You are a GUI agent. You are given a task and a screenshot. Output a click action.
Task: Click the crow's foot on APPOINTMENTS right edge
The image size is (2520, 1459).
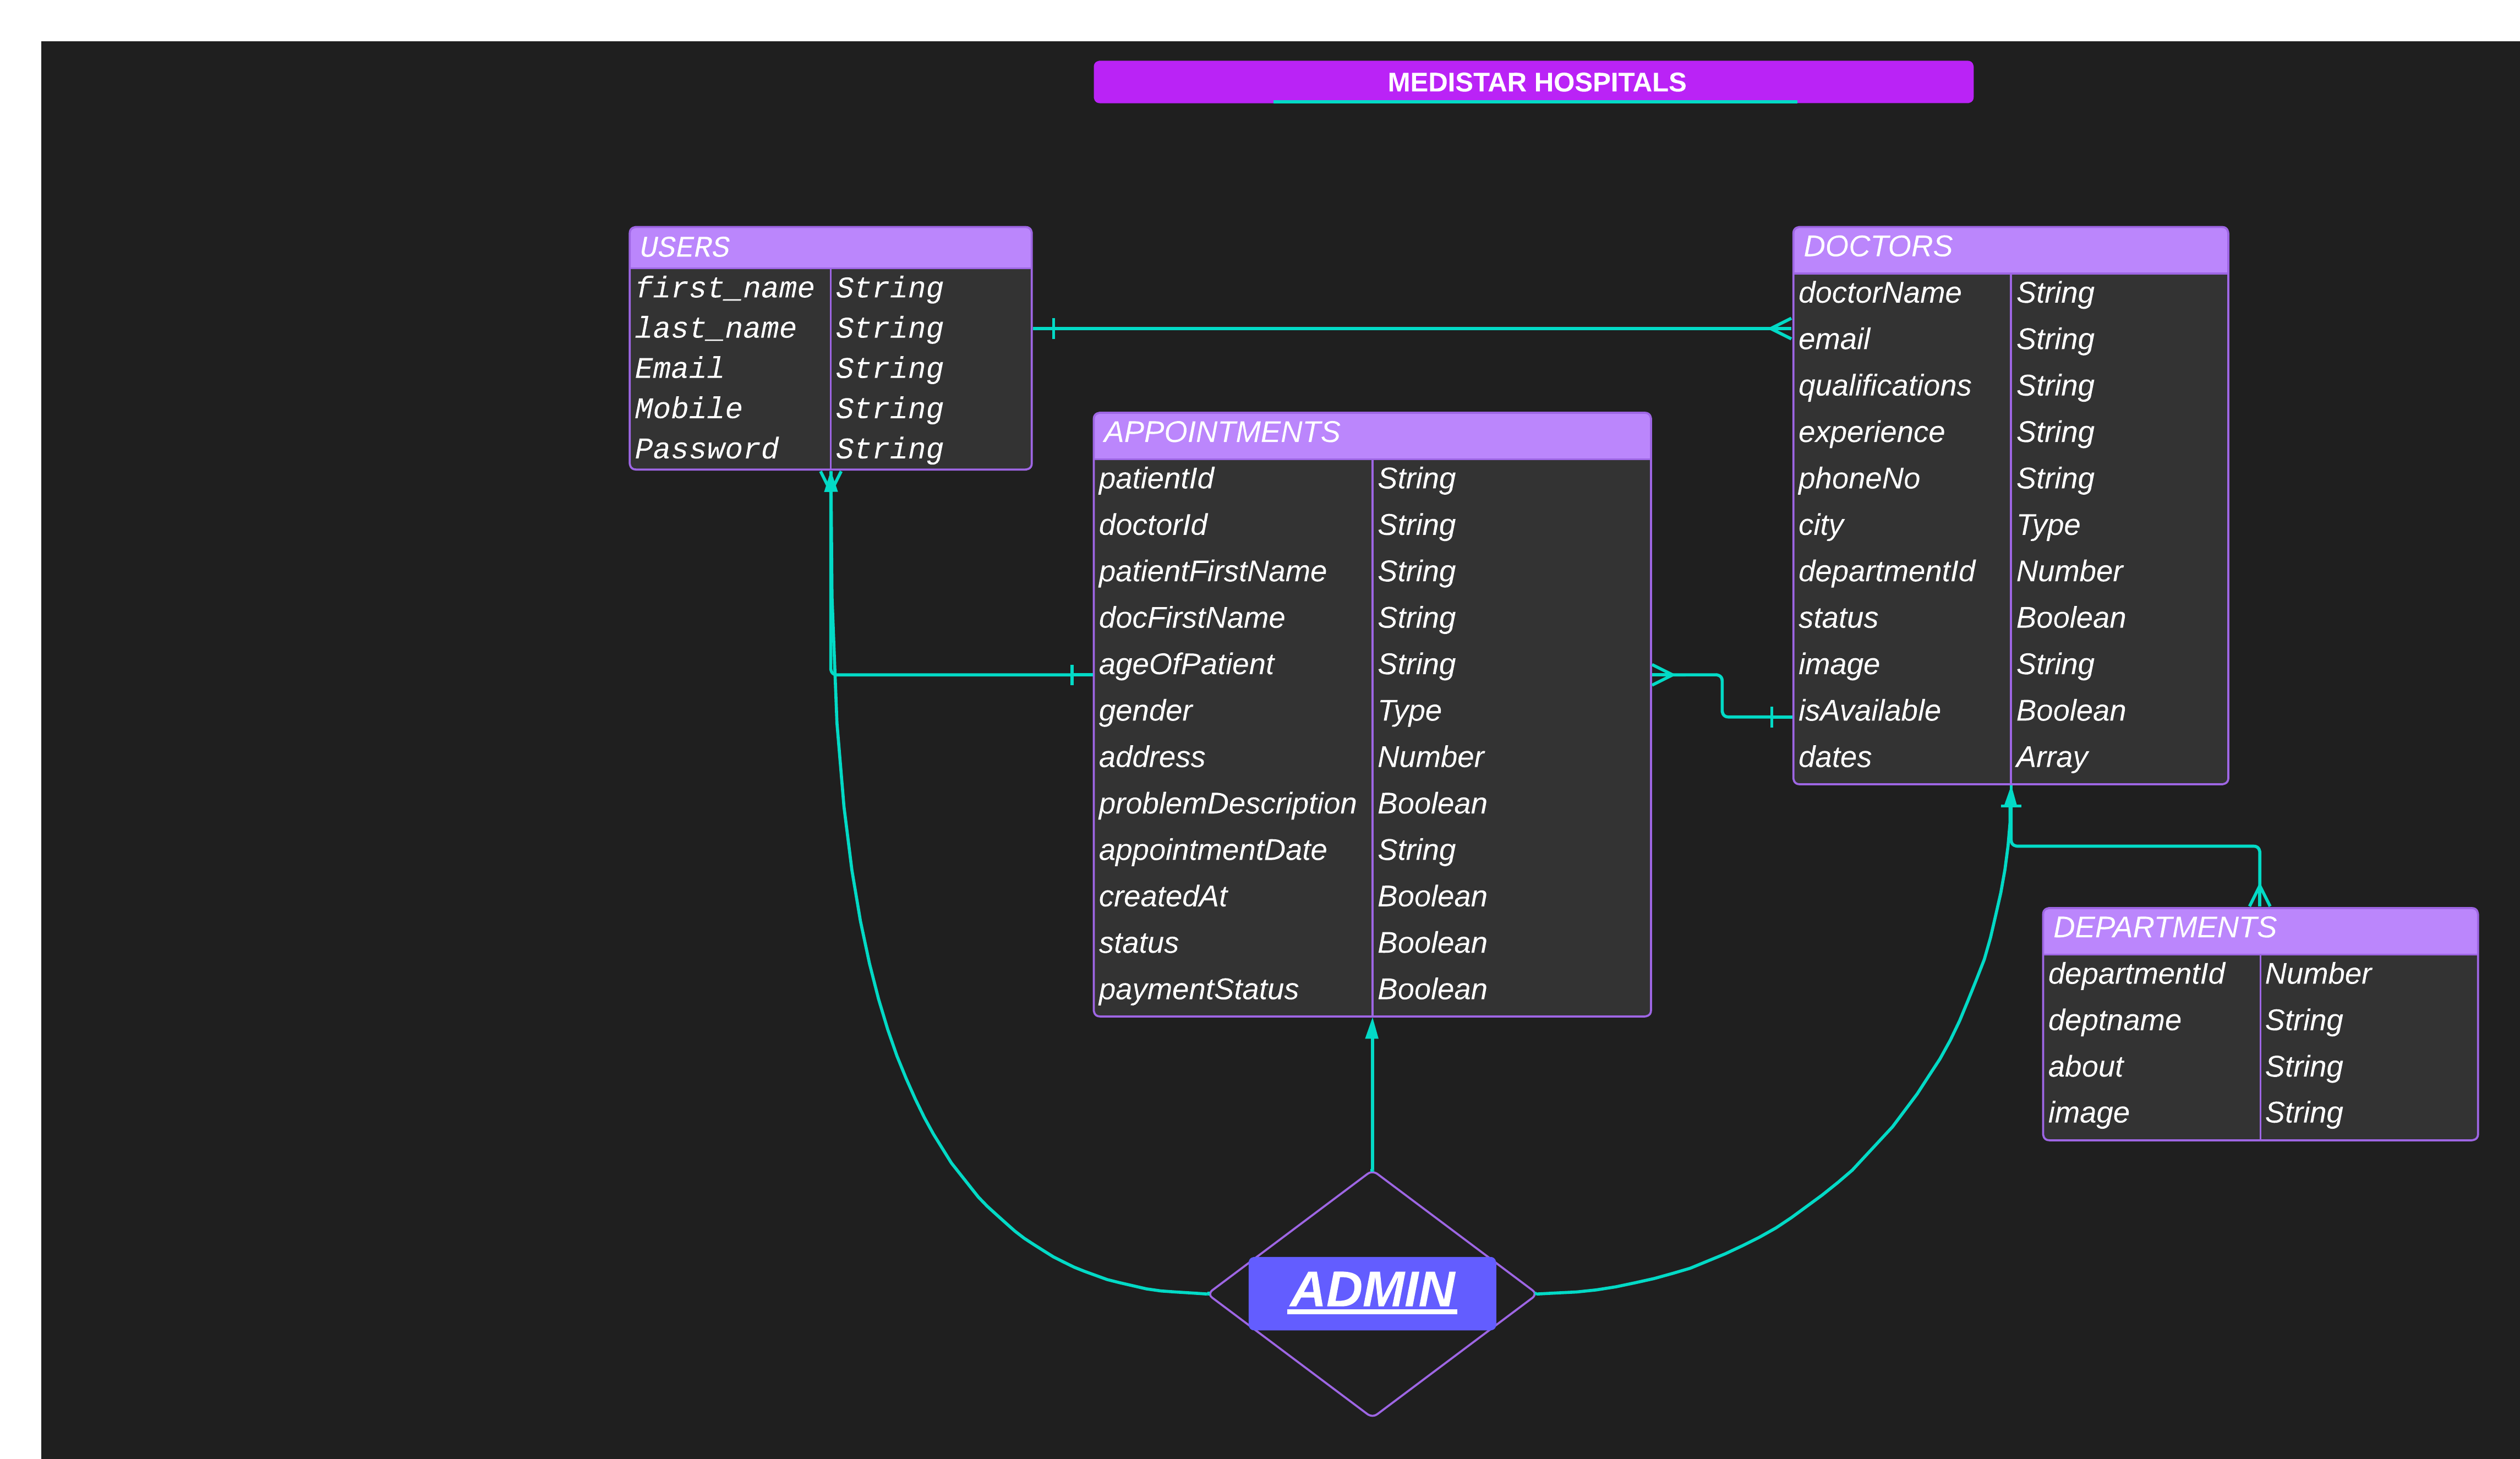click(x=1661, y=675)
